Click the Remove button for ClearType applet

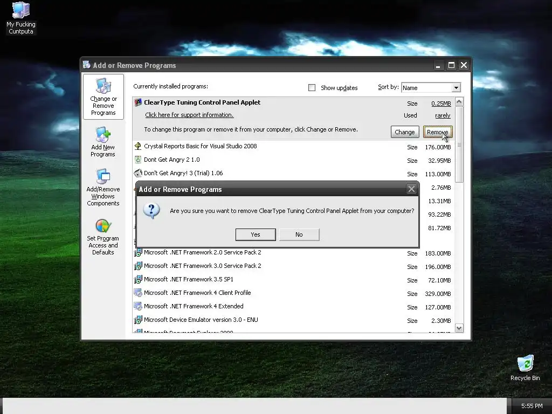pyautogui.click(x=438, y=132)
